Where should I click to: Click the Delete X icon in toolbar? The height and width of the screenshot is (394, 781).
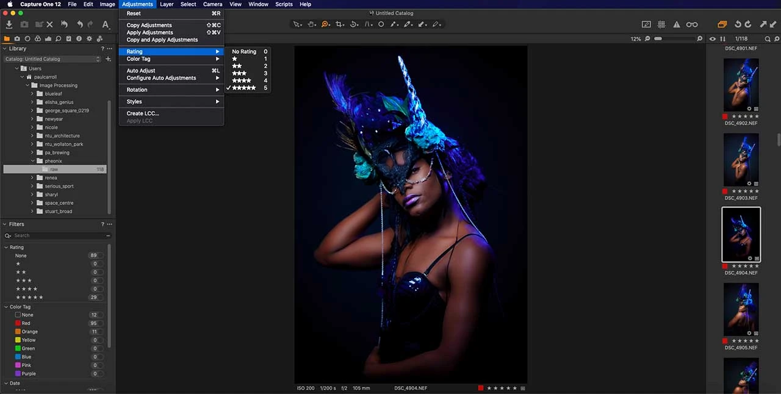(49, 24)
